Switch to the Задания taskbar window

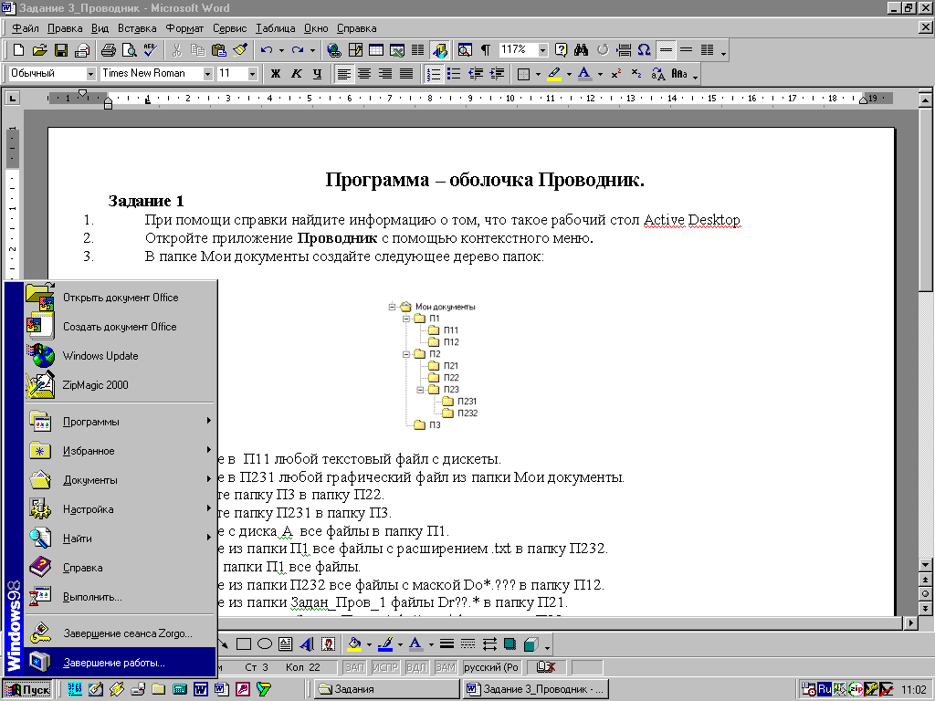coord(386,689)
